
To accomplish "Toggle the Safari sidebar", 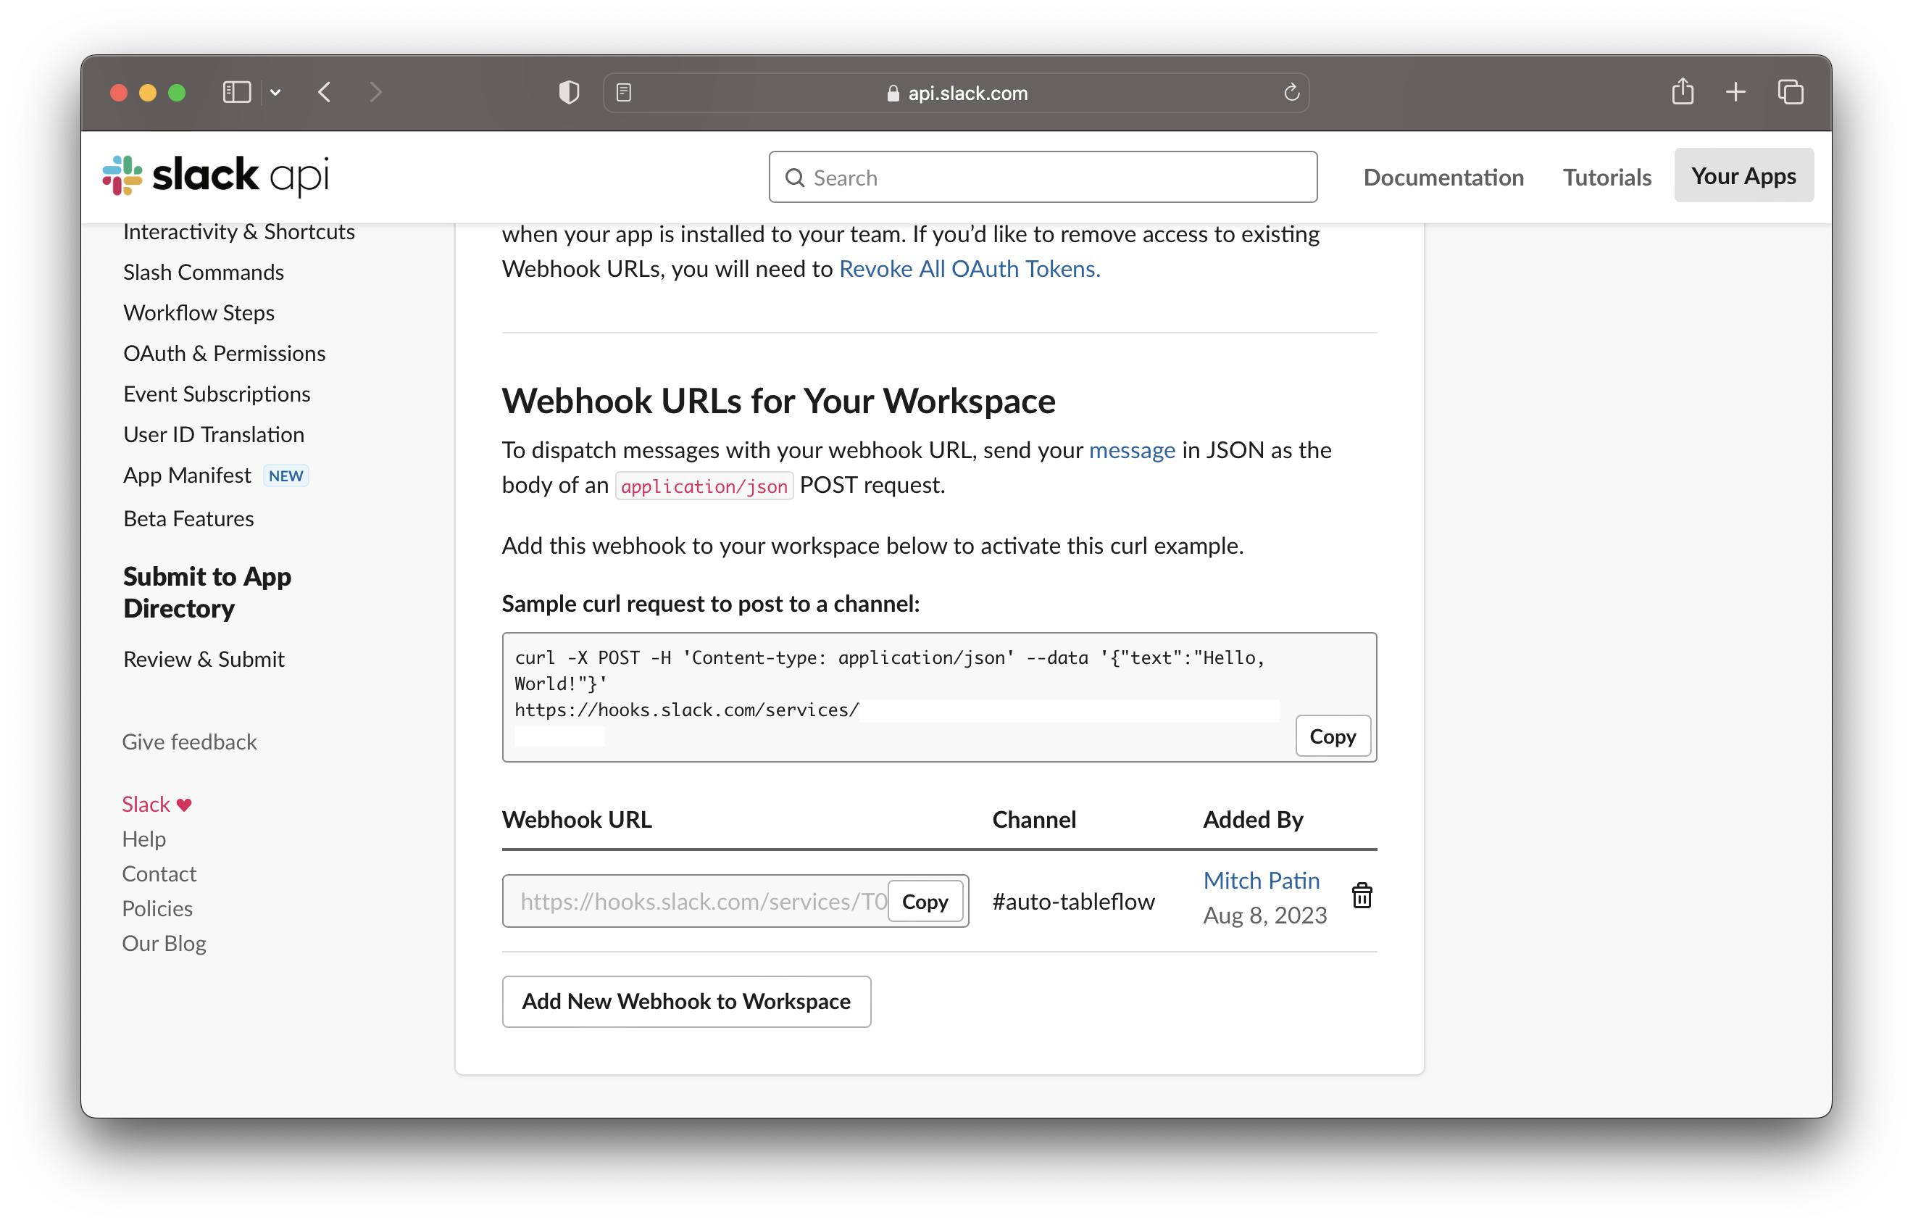I will (236, 92).
